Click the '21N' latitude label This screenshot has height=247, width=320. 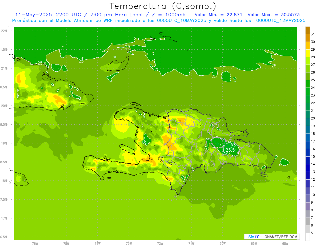tap(4, 68)
